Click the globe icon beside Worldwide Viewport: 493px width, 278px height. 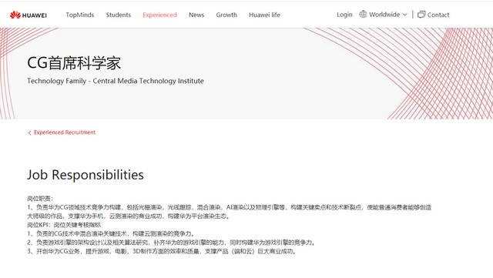click(363, 14)
